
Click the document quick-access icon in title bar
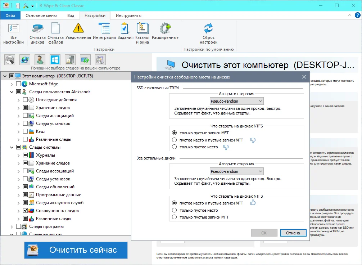tap(18, 5)
